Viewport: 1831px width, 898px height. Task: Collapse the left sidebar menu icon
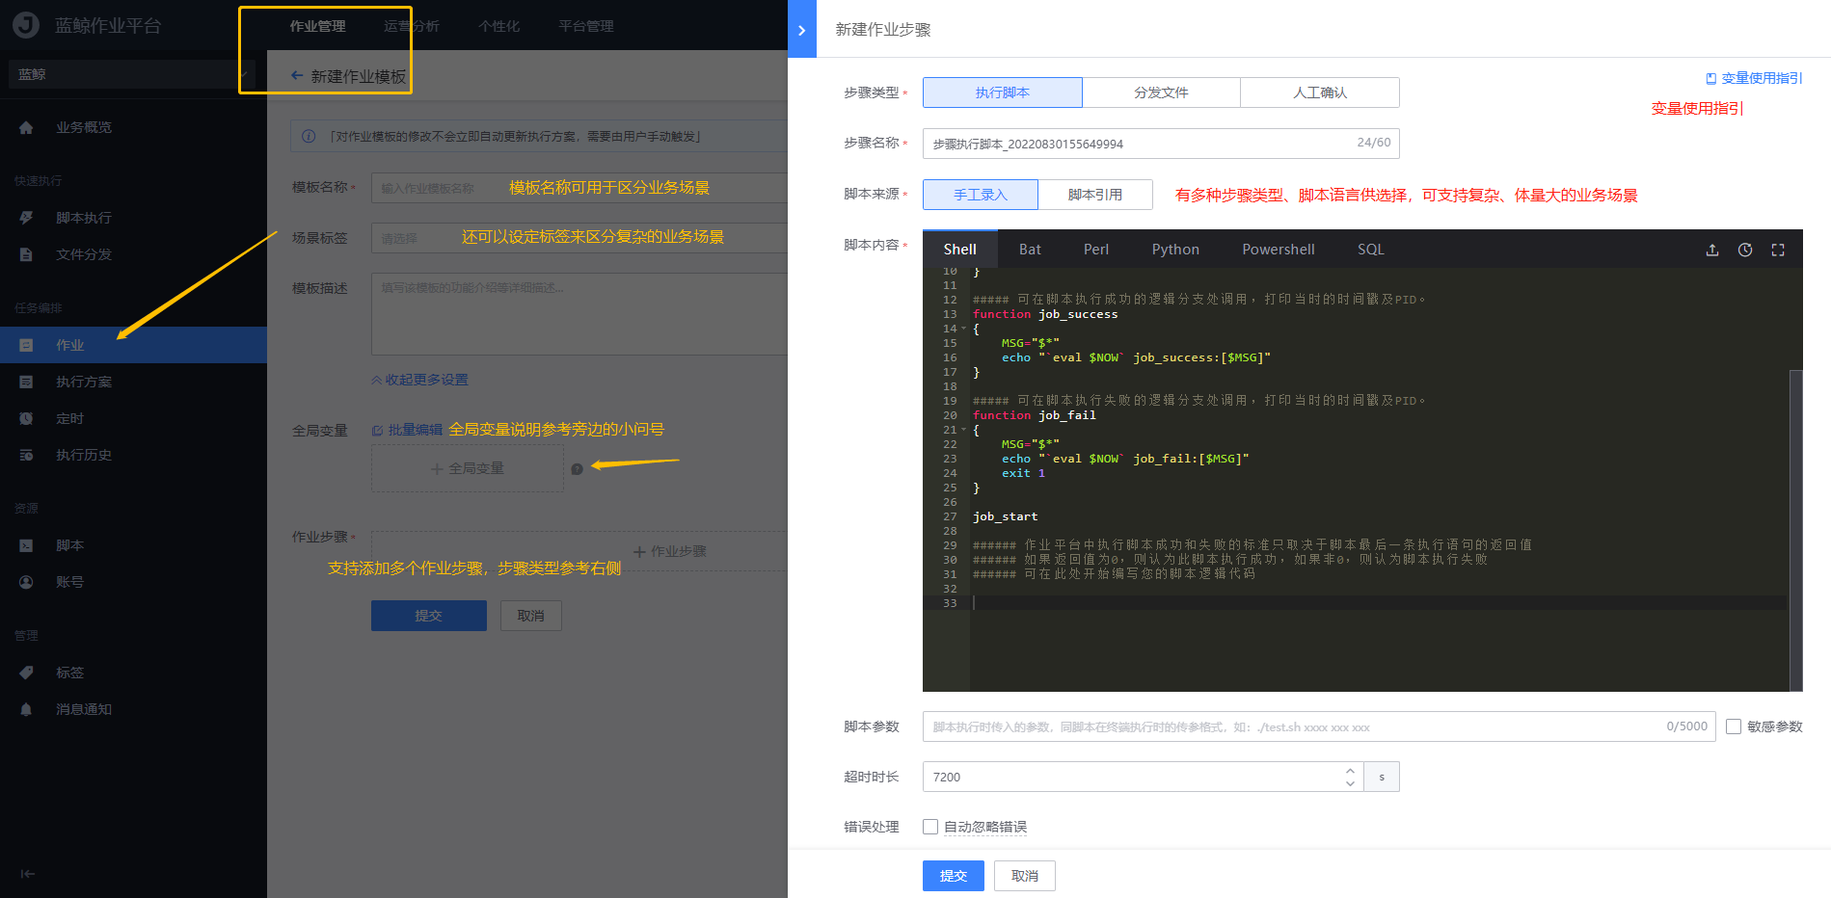27,874
